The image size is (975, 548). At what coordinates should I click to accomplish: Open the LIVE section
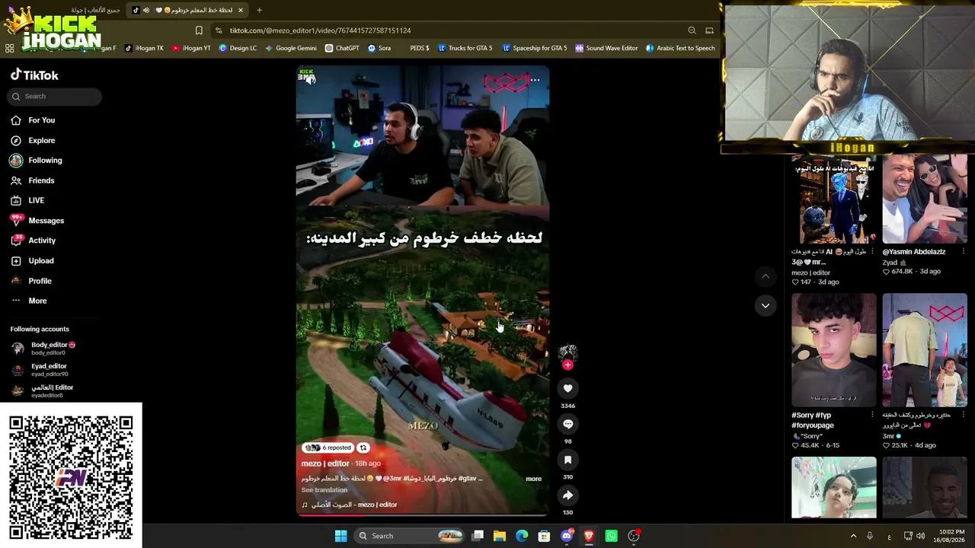click(37, 200)
